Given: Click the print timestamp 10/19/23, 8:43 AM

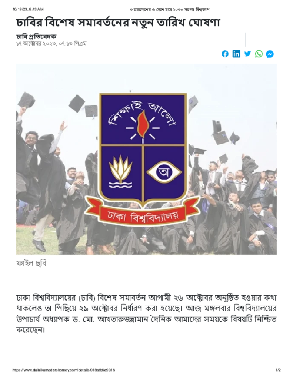Looking at the screenshot, I should [x=28, y=9].
